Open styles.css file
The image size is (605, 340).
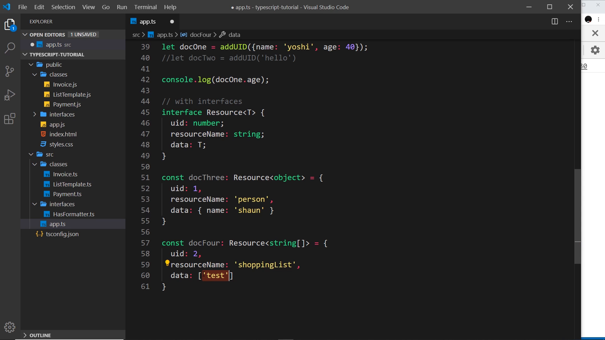[61, 144]
